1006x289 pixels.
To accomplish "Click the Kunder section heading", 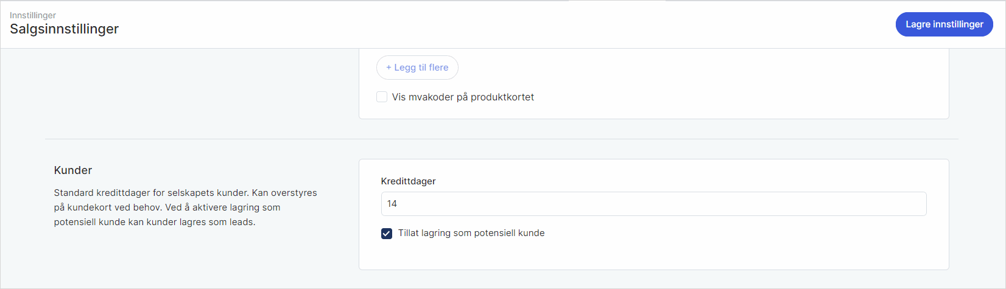I will 73,170.
